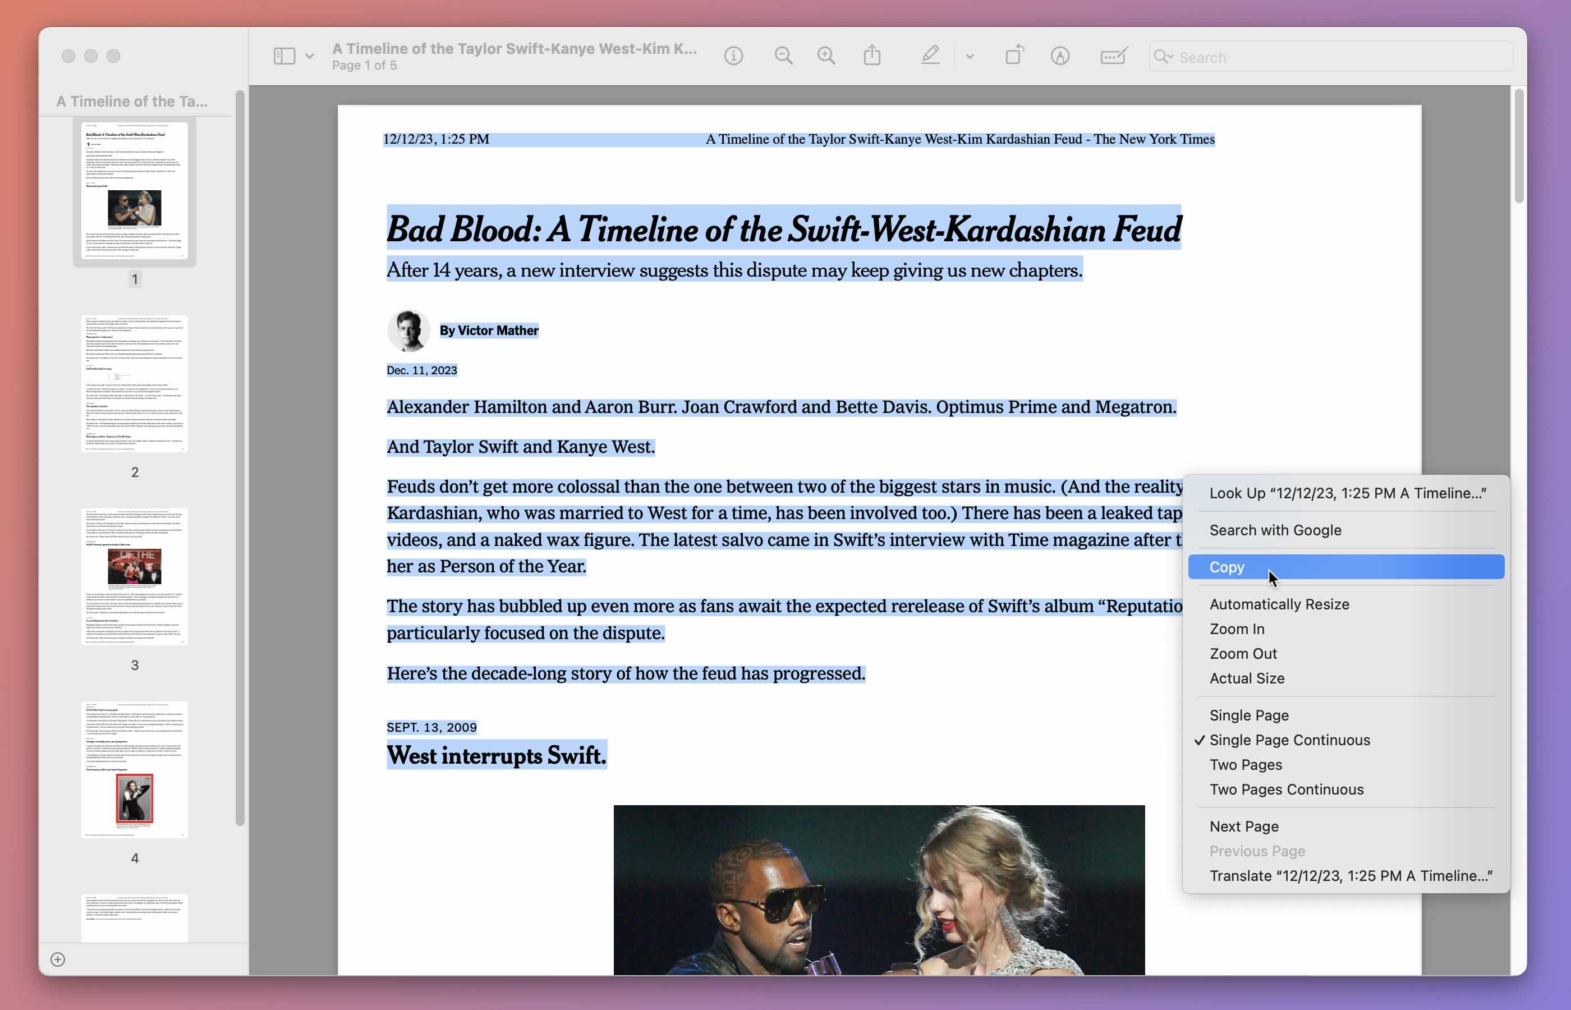The height and width of the screenshot is (1010, 1571).
Task: Select the Highlight pen tool
Action: click(930, 56)
